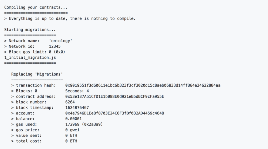Click the contract address value
Viewport: 268px width, 149px height.
pyautogui.click(x=115, y=96)
